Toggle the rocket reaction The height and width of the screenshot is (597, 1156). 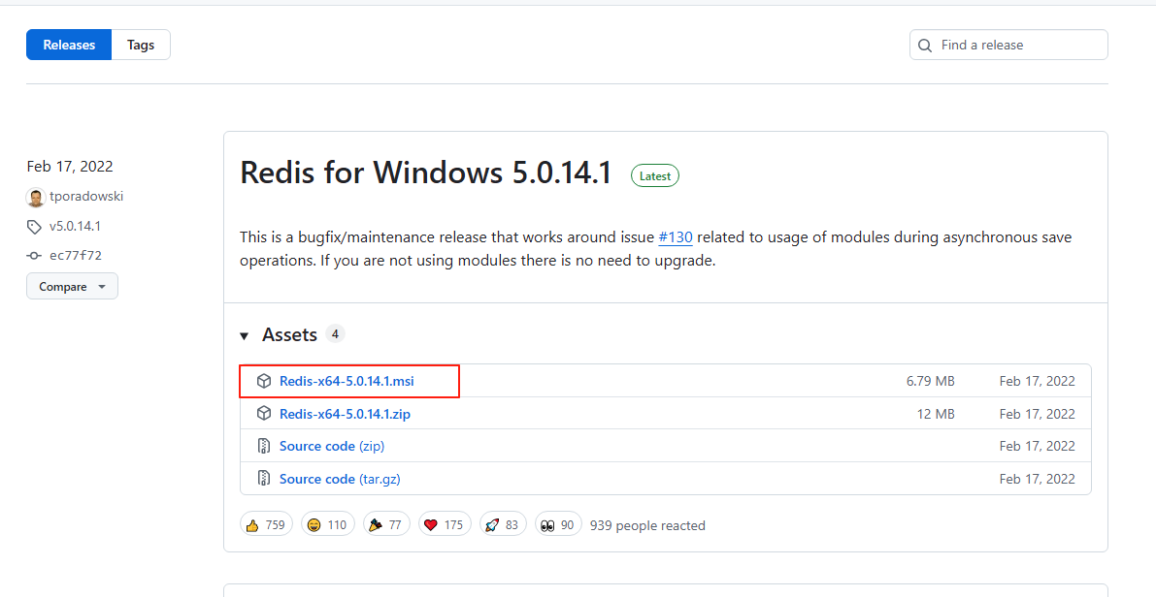(x=502, y=525)
